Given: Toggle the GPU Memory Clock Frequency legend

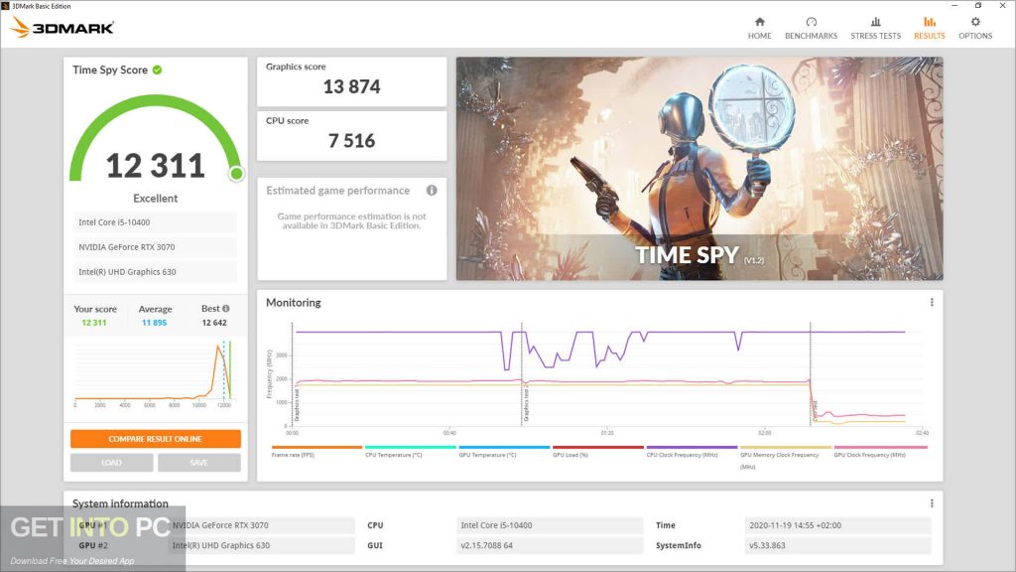Looking at the screenshot, I should [786, 457].
